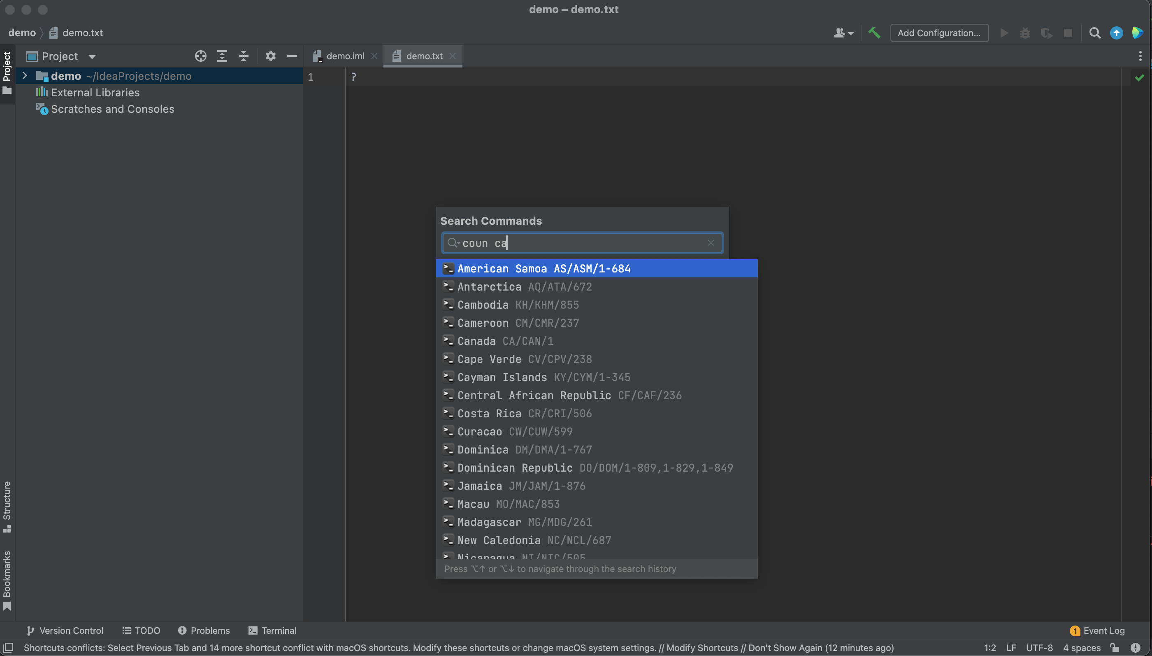The image size is (1152, 656).
Task: Click the Stop square icon
Action: (x=1068, y=33)
